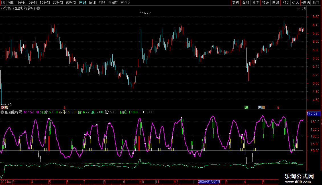The height and width of the screenshot is (185, 322).
Task: Click the 返回 back button
Action: (x=316, y=3)
